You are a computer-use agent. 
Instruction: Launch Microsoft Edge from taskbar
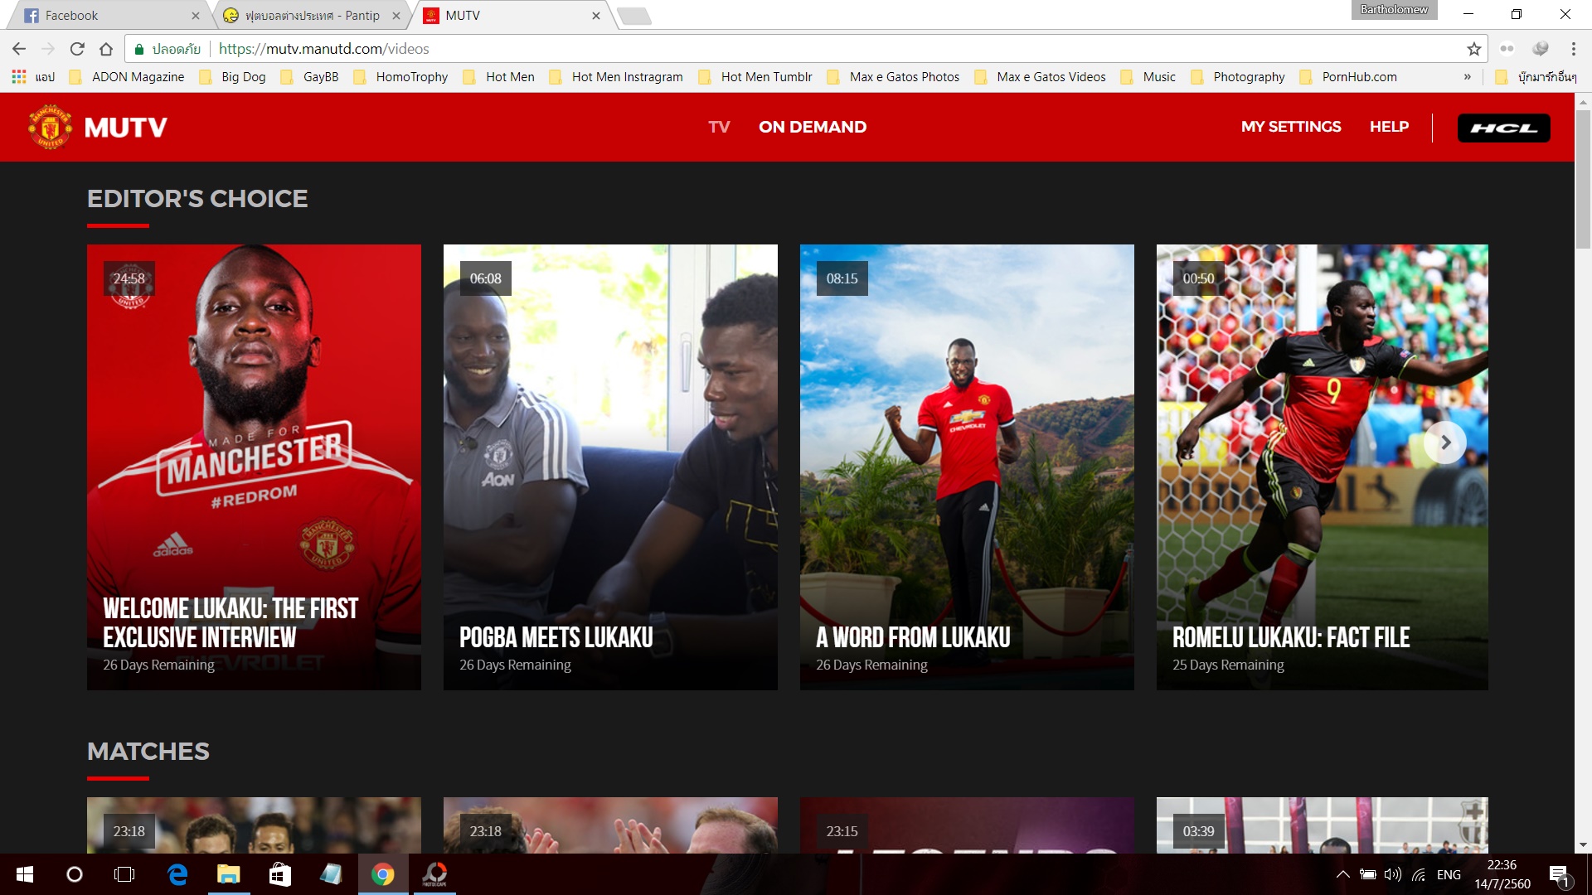point(177,874)
